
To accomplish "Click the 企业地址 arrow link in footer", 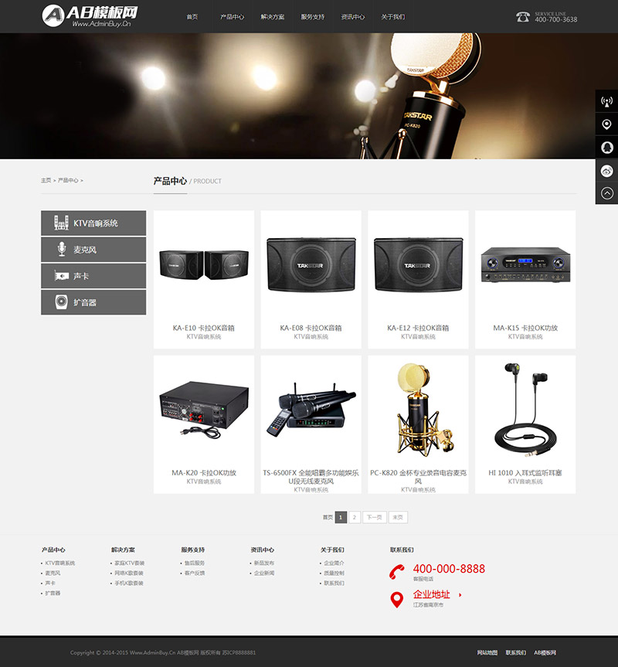I will 460,594.
